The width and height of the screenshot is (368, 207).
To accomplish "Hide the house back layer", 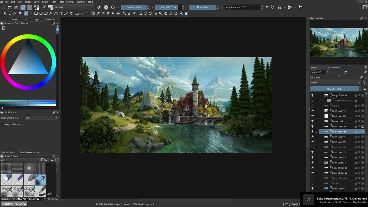I will coord(313,121).
